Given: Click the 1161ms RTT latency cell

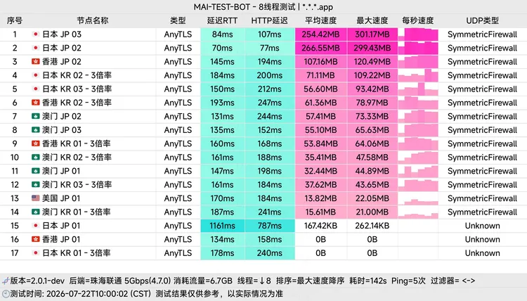Looking at the screenshot, I should point(222,225).
